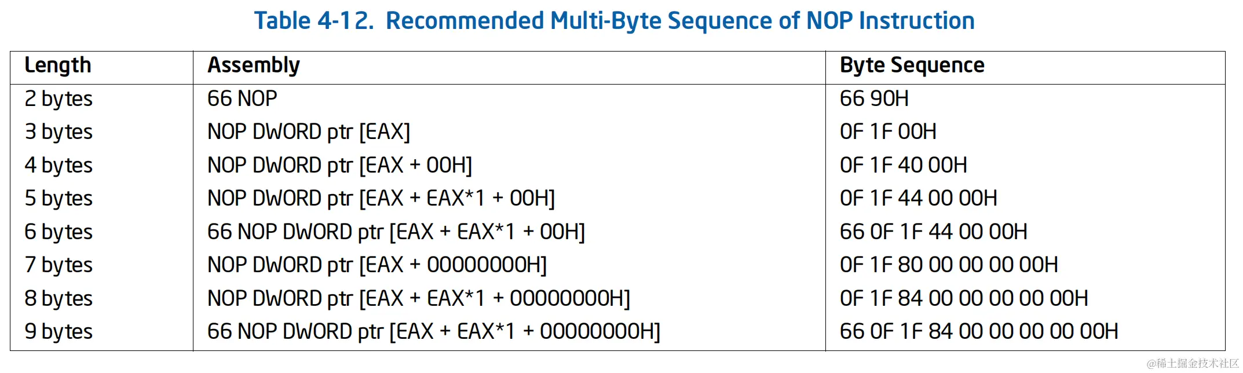The image size is (1243, 373).
Task: Click byte sequence '0F 1F 40 00H'
Action: click(904, 165)
